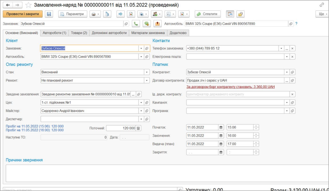Choose contract via Договір контрагента ellipsis
Viewport: 329px width, 191px height.
click(x=287, y=80)
